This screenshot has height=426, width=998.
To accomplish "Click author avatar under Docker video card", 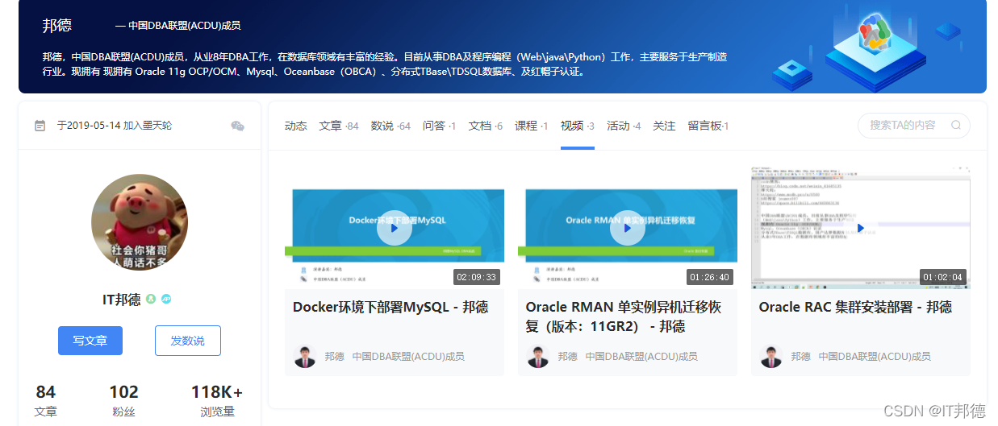I will click(305, 356).
